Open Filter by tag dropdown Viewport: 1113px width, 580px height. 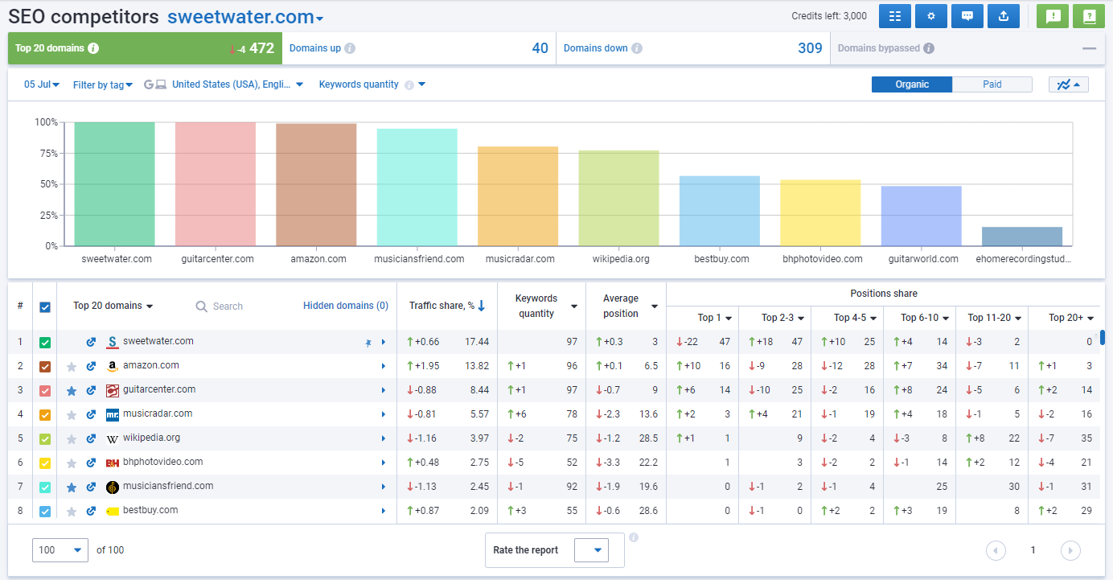[103, 84]
